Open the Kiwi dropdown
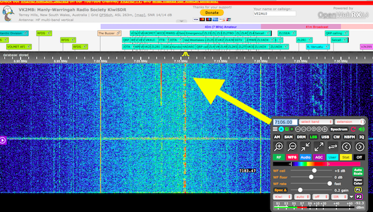This screenshot has height=212, width=373. (x=282, y=197)
